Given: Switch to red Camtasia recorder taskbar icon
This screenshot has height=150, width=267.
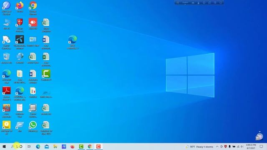Looking at the screenshot, I should click(x=98, y=146).
